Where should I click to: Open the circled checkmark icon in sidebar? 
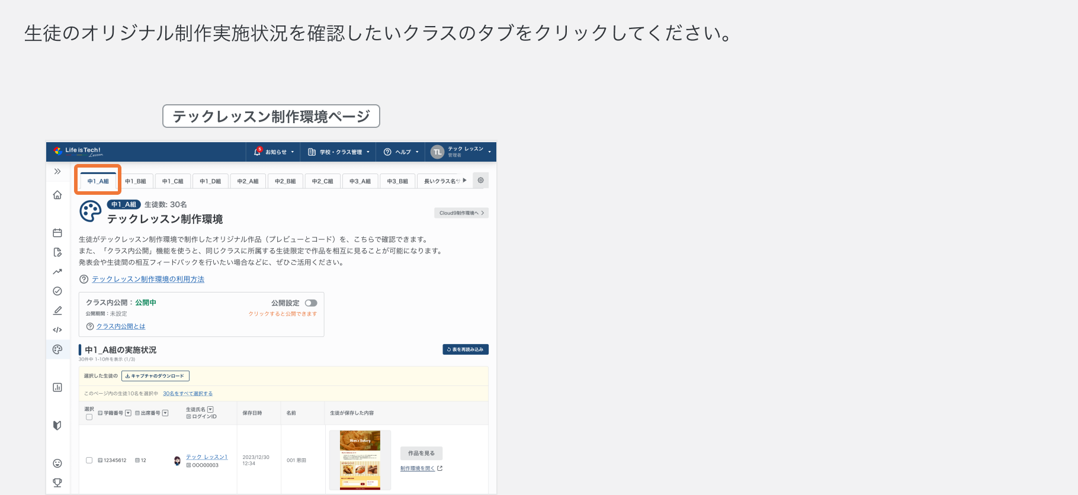pyautogui.click(x=57, y=291)
